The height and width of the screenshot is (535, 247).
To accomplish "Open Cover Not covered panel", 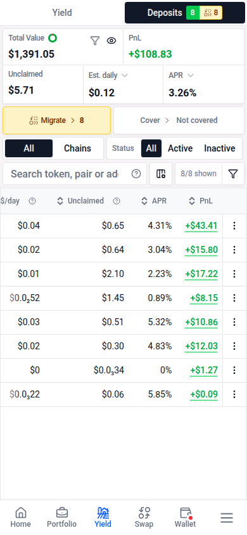I will pos(179,120).
